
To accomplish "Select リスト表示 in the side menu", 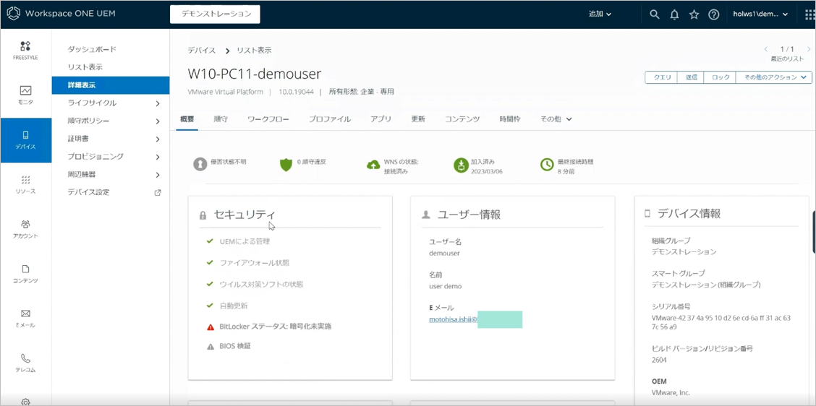I will point(85,67).
